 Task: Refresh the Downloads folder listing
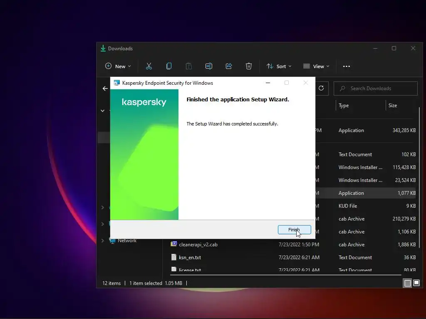click(321, 88)
